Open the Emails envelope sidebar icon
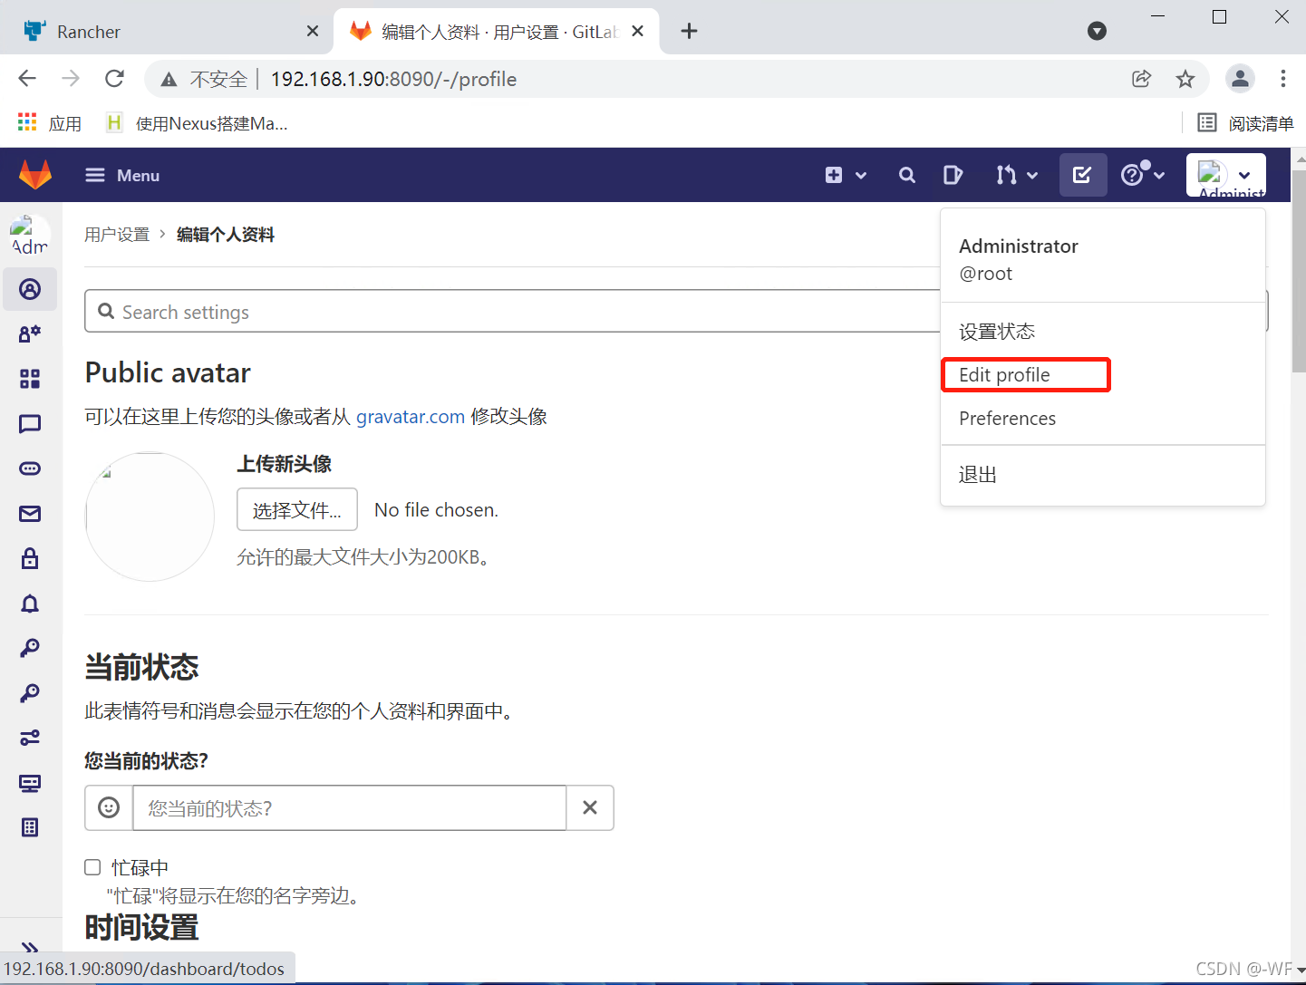This screenshot has height=985, width=1306. [x=30, y=514]
